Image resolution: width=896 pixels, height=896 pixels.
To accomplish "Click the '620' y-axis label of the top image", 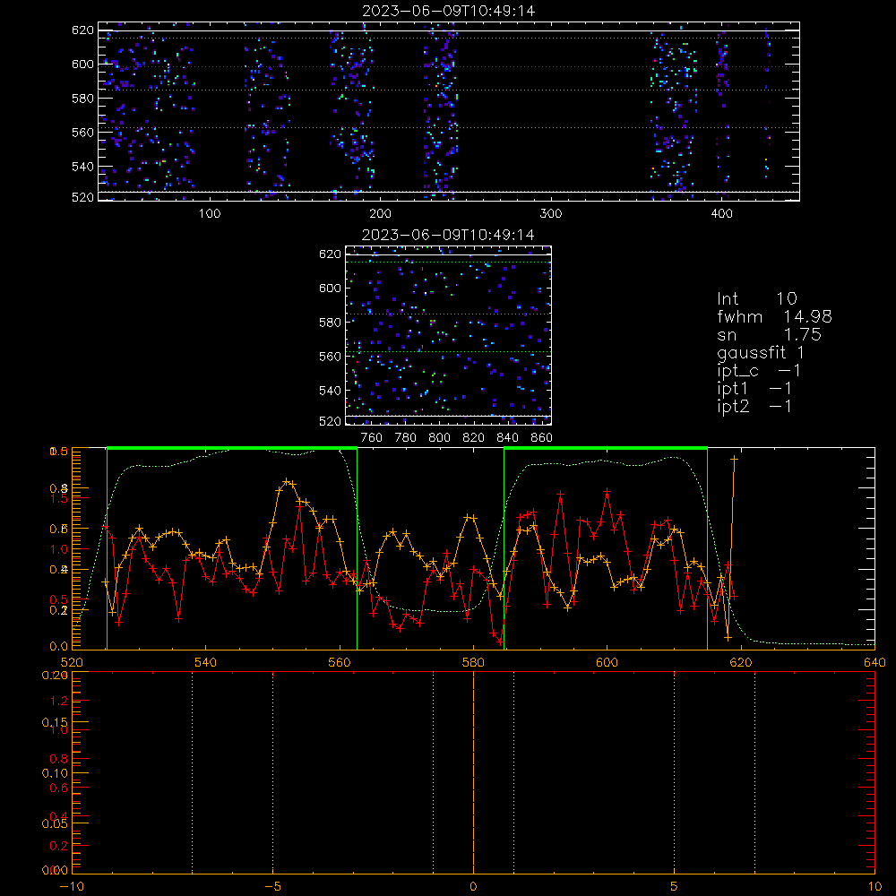I will click(x=82, y=30).
